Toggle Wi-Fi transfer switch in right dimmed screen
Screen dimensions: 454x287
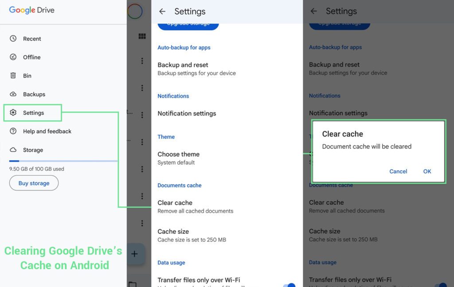coord(441,285)
